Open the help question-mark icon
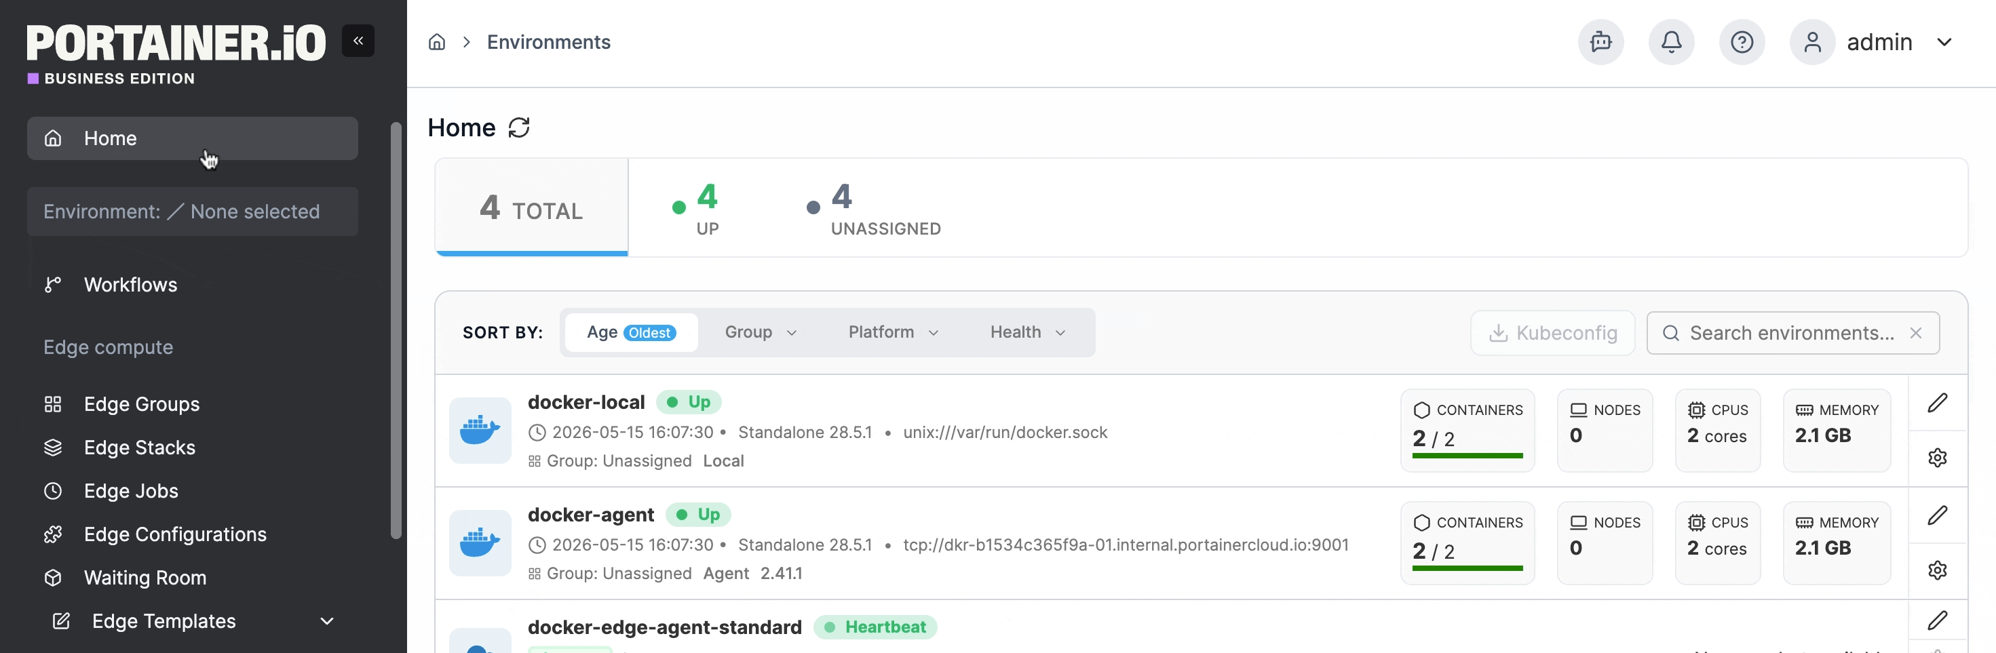 [x=1742, y=42]
